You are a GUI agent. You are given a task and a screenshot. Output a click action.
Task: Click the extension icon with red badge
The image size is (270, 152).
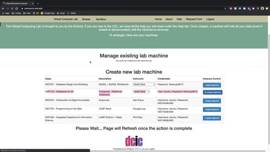click(x=249, y=8)
